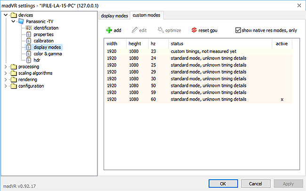The image size is (306, 191).
Task: Open hdr tree item
Action: pyautogui.click(x=37, y=60)
